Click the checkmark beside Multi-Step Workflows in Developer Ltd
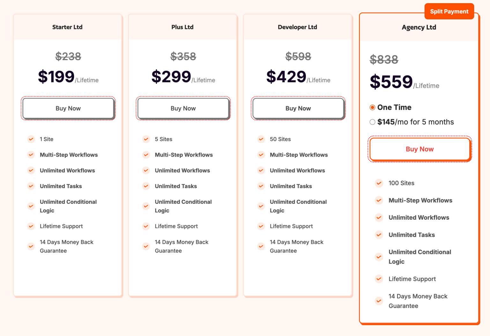The height and width of the screenshot is (336, 490). (x=261, y=155)
